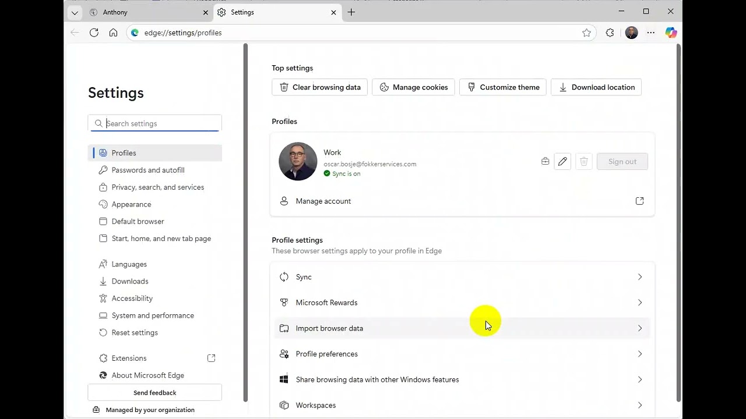Open a new tab with plus icon
The image size is (746, 419).
point(351,12)
